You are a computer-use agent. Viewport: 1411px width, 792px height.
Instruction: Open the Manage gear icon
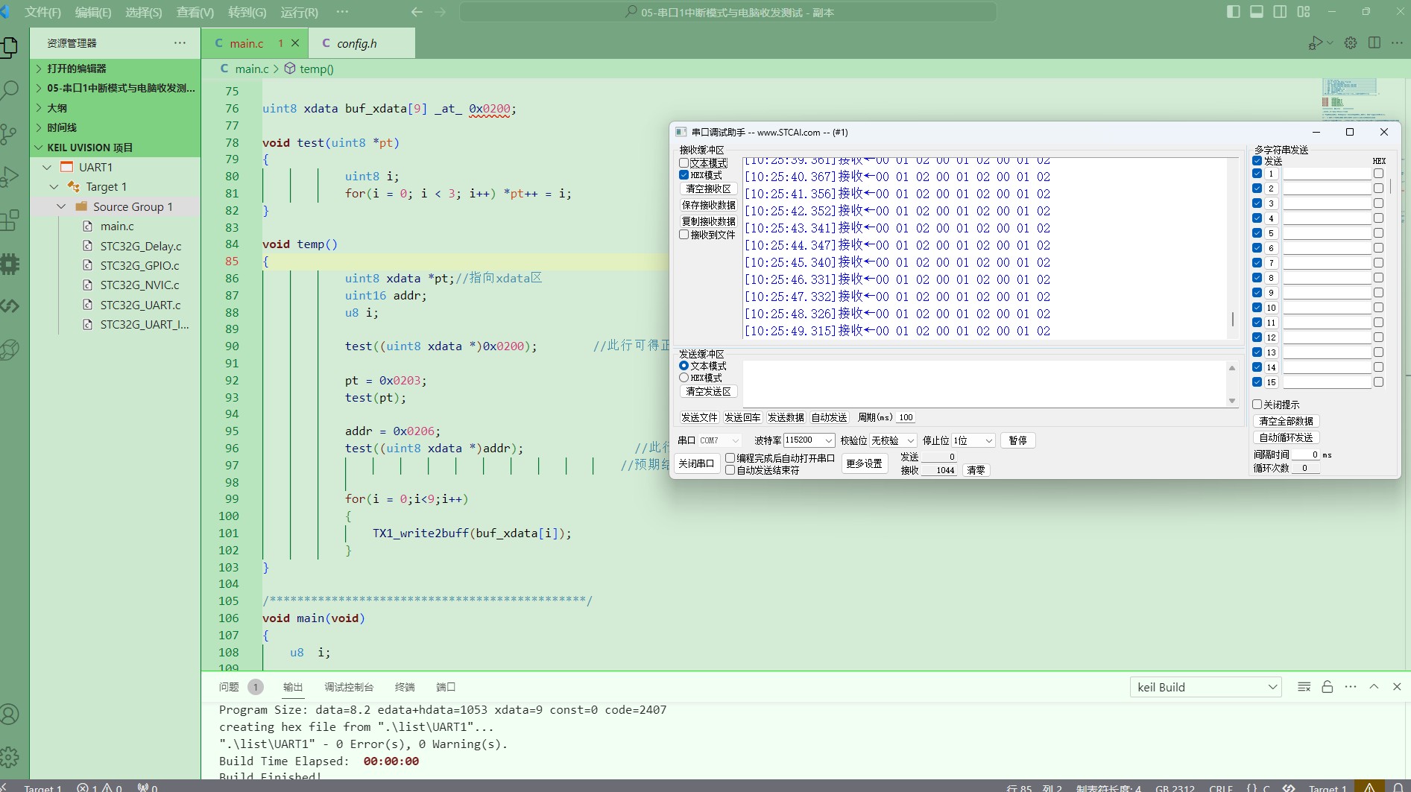(x=10, y=758)
